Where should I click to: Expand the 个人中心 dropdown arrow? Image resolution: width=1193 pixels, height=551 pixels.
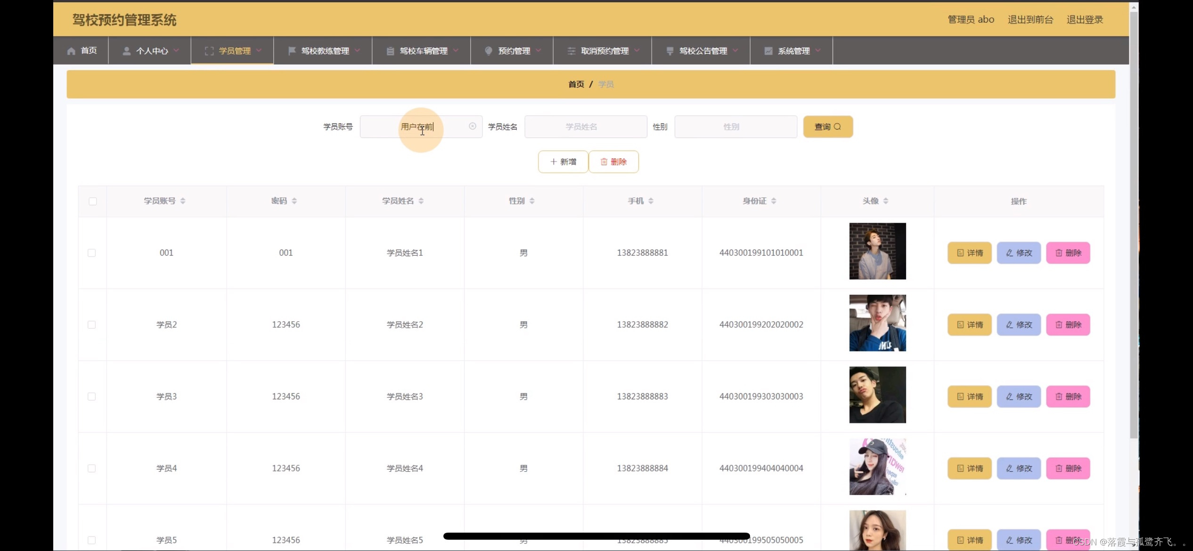click(x=176, y=50)
